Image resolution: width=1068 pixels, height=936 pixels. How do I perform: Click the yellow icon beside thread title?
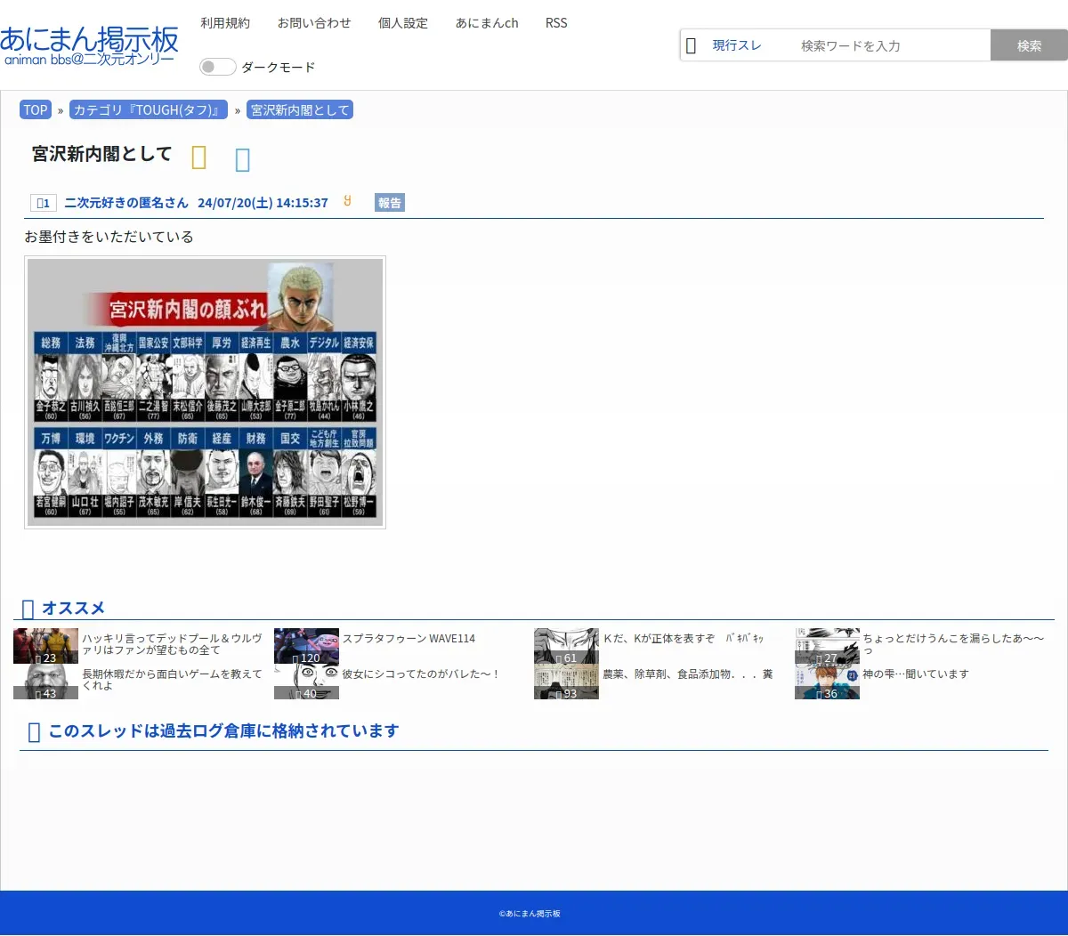click(199, 157)
